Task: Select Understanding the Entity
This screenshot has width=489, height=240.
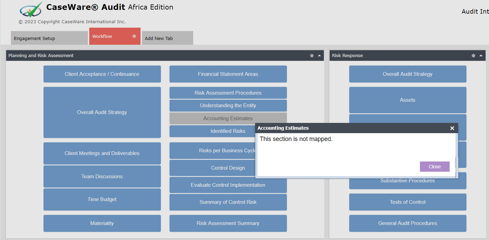Action: (228, 105)
